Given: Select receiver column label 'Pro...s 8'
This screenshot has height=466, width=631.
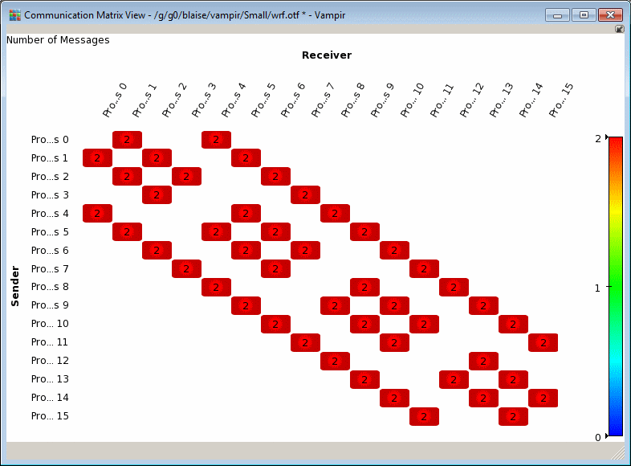Looking at the screenshot, I should [352, 100].
